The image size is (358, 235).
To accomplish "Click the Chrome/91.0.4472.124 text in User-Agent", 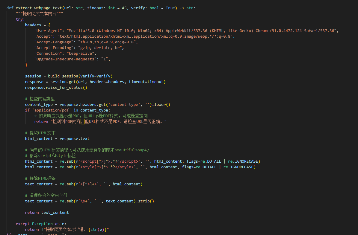I will [279, 31].
